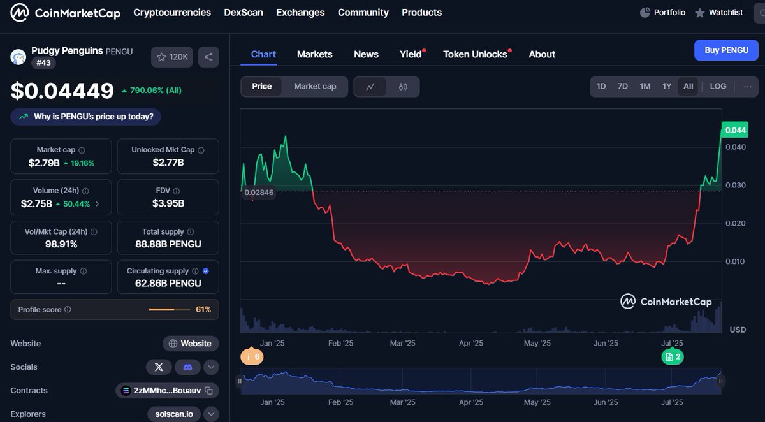Set chart range to 1Y
The height and width of the screenshot is (422, 765).
(x=667, y=86)
